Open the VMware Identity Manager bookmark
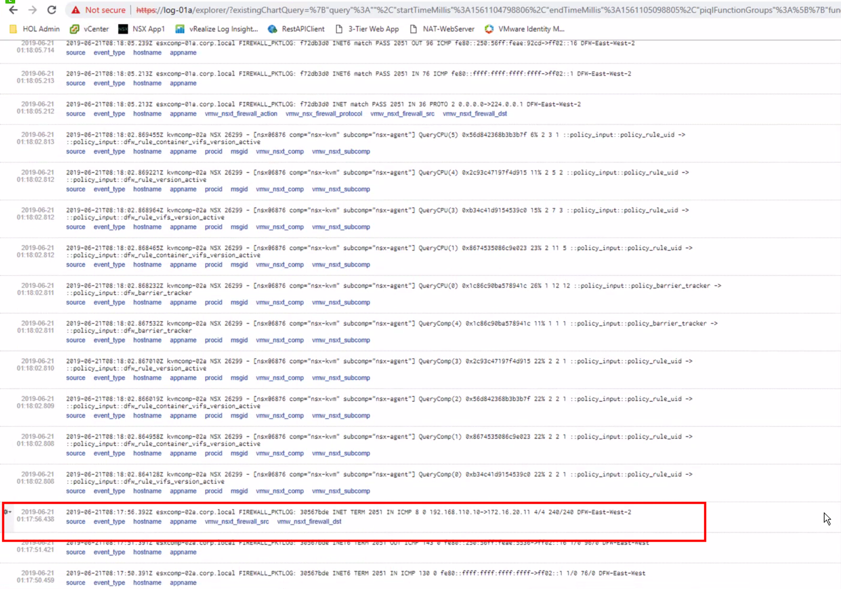This screenshot has height=589, width=841. tap(525, 29)
